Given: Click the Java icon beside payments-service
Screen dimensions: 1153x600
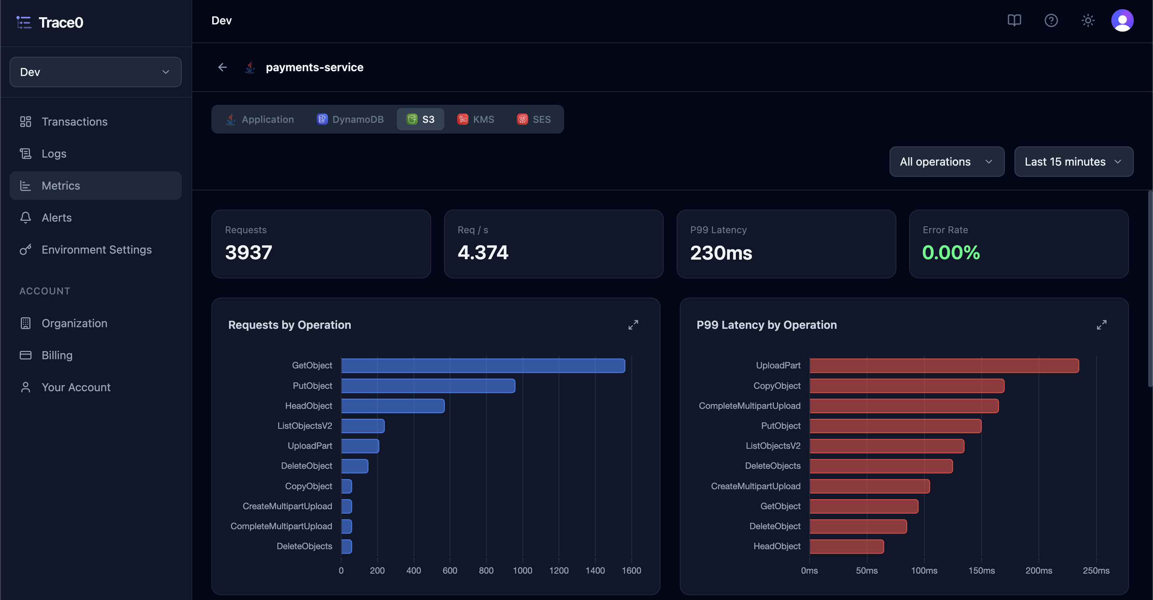Looking at the screenshot, I should (x=250, y=67).
